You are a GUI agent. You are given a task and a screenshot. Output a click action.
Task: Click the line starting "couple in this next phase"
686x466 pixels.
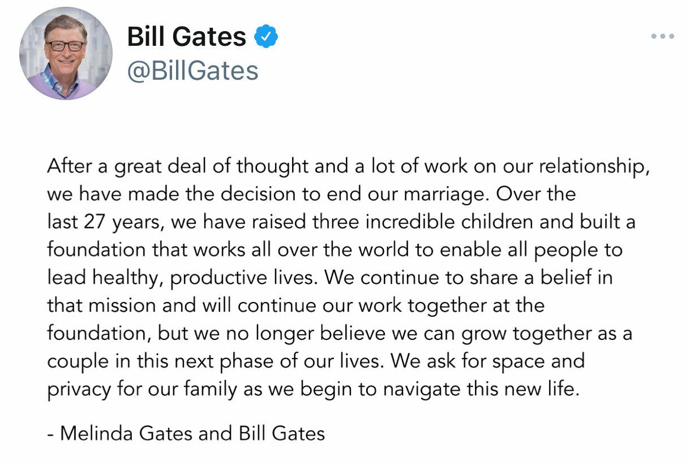click(x=316, y=361)
